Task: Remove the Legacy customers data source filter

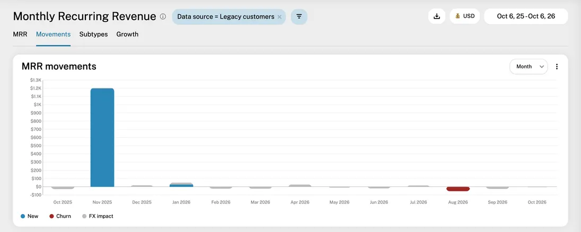Action: coord(279,16)
